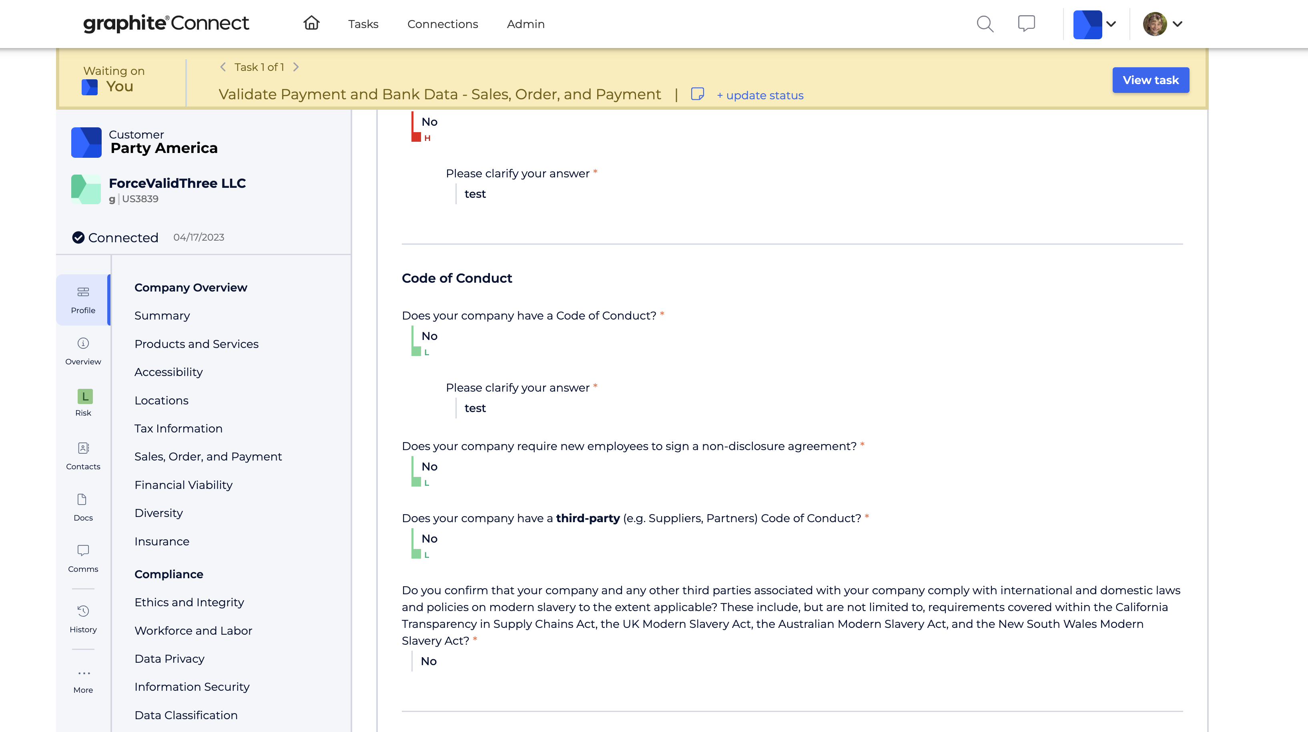Open the company switcher dropdown

[1095, 24]
